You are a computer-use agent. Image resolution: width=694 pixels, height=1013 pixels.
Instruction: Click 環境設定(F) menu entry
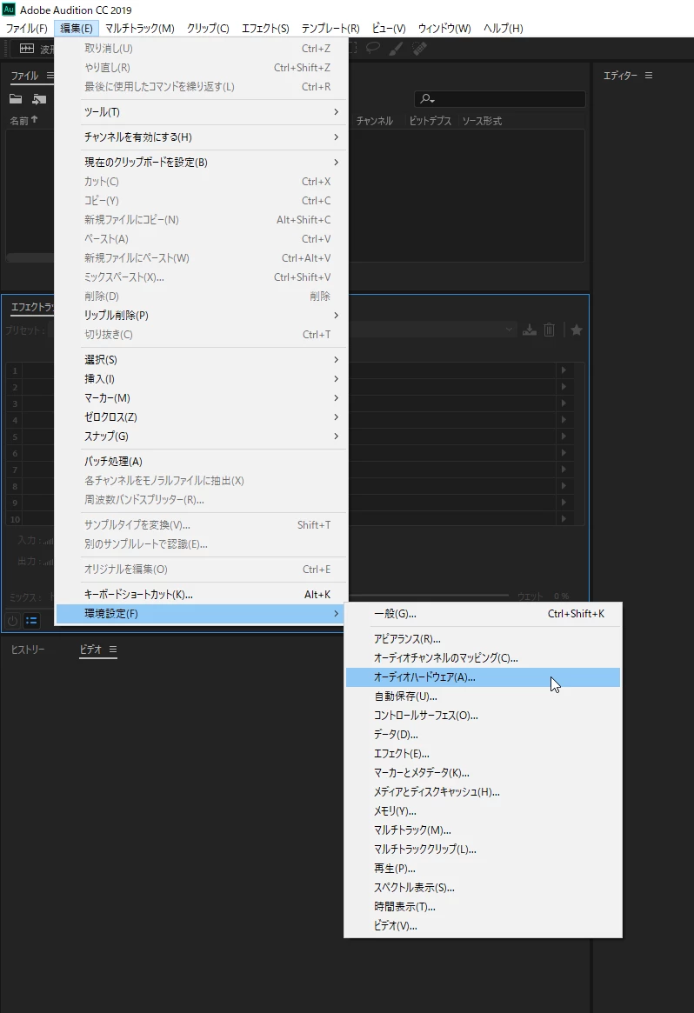pos(201,614)
